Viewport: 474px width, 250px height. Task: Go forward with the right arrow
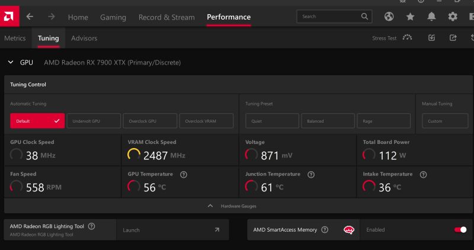(52, 17)
